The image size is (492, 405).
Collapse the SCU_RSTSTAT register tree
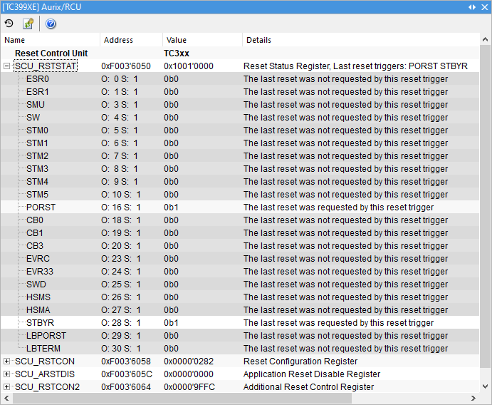7,66
